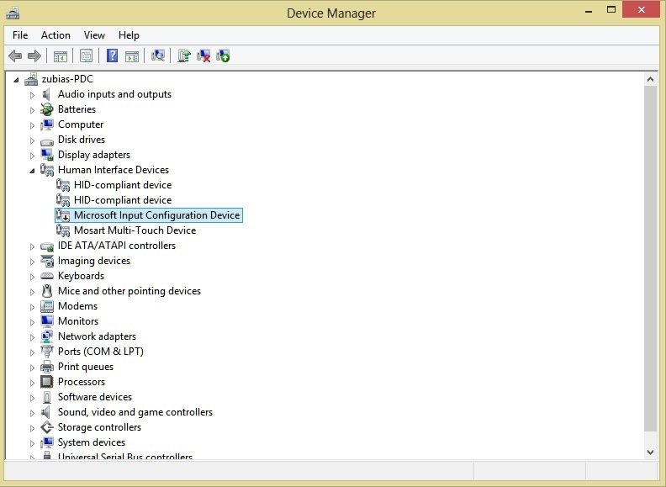The image size is (666, 487).
Task: Click Enable device toolbar icon
Action: click(x=223, y=56)
